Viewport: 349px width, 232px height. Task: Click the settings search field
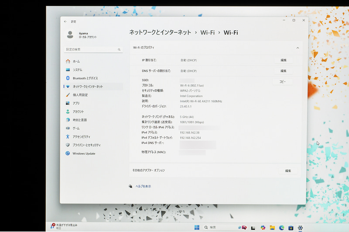(x=93, y=49)
